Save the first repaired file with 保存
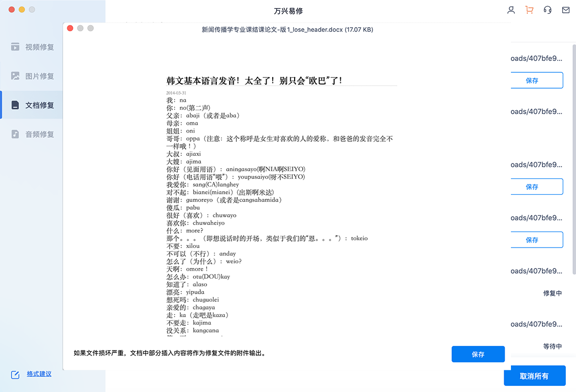The image size is (576, 392). [x=537, y=80]
